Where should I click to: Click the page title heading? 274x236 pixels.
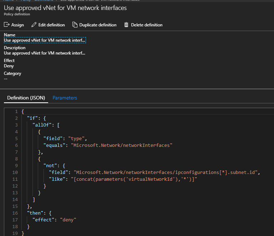click(65, 7)
